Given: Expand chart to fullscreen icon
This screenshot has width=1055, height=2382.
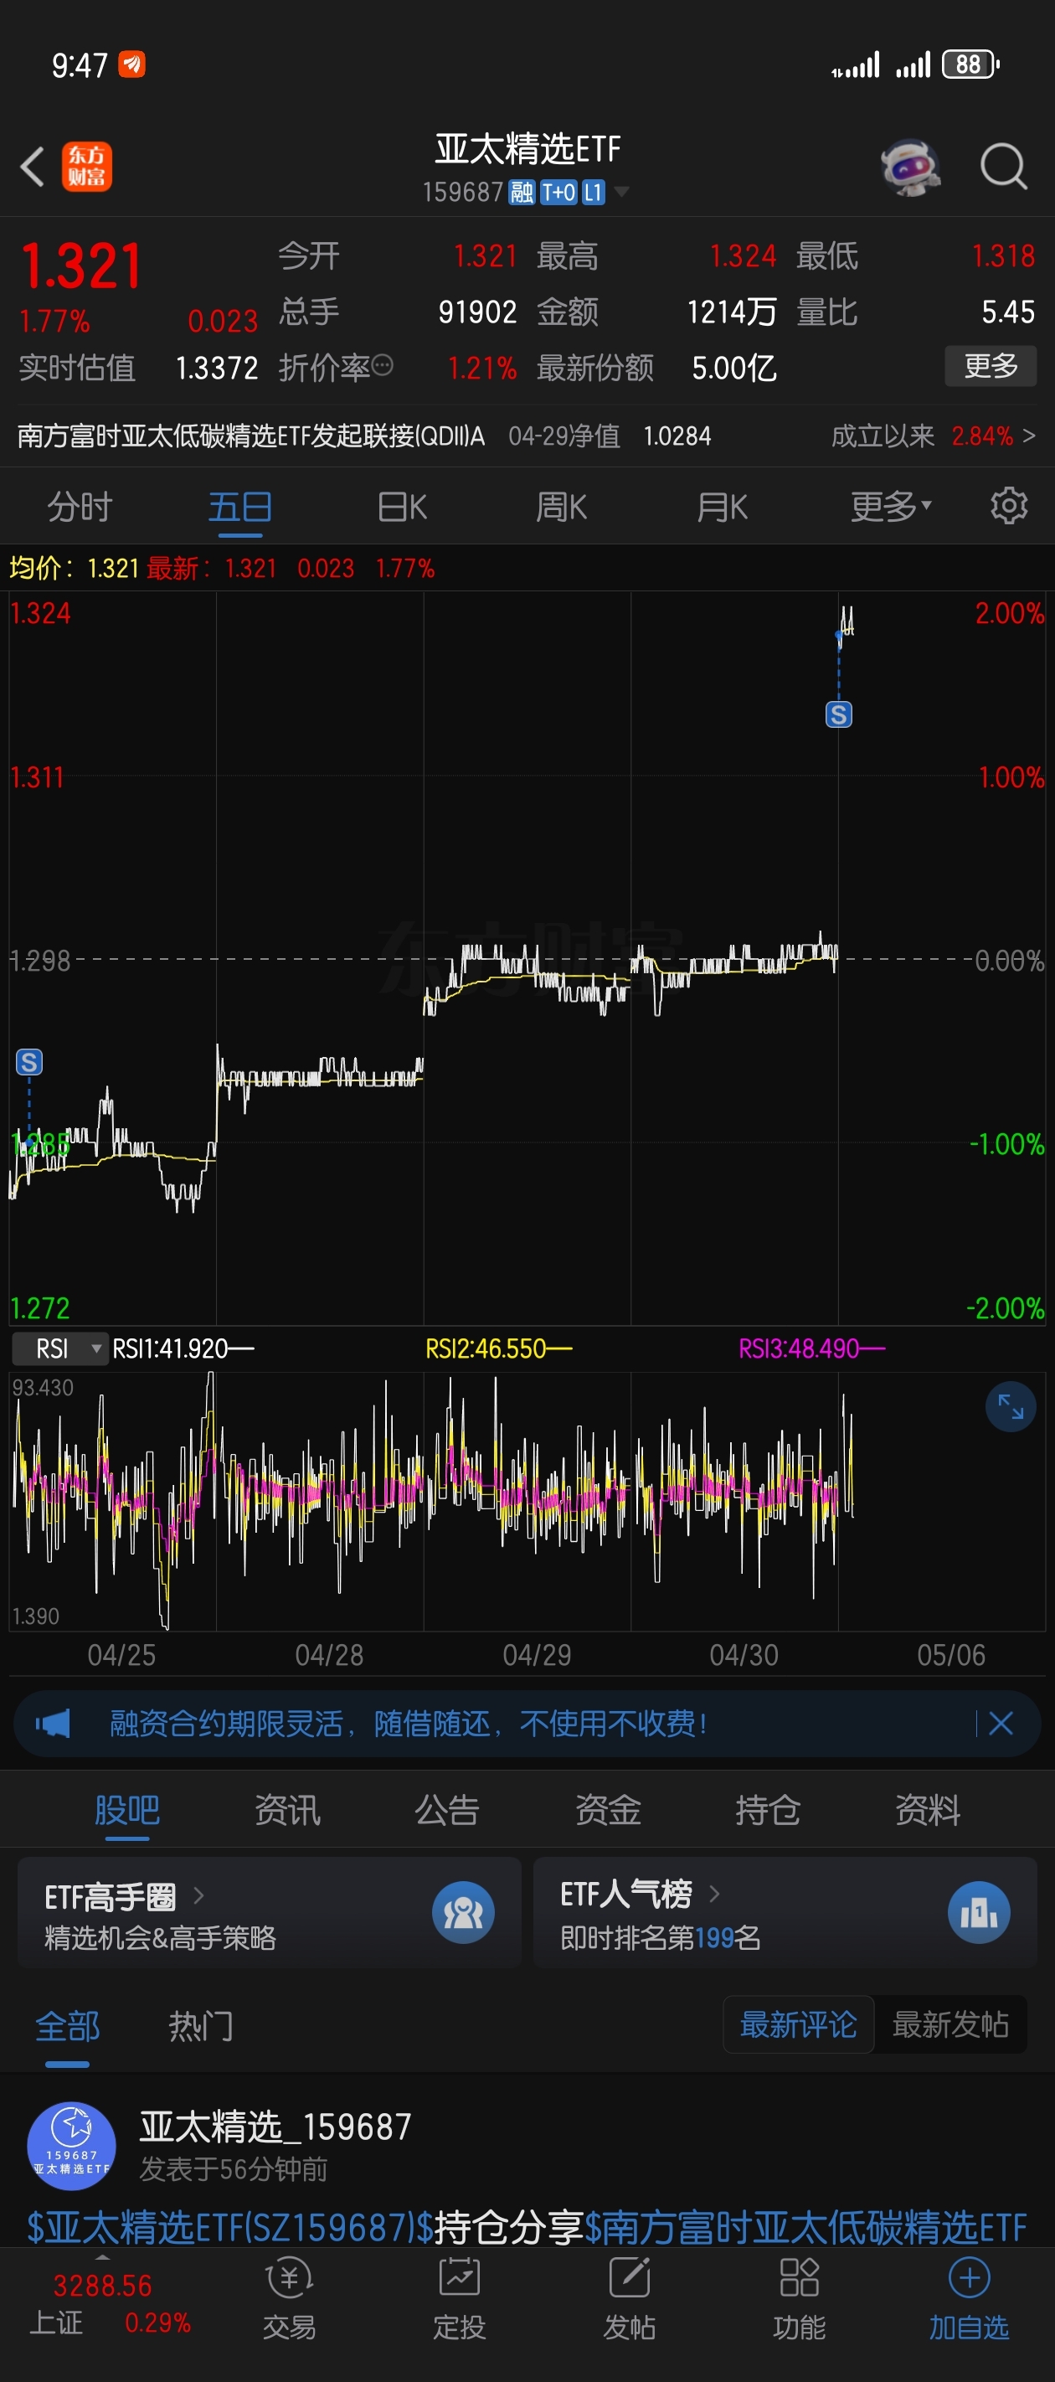Looking at the screenshot, I should tap(1011, 1406).
